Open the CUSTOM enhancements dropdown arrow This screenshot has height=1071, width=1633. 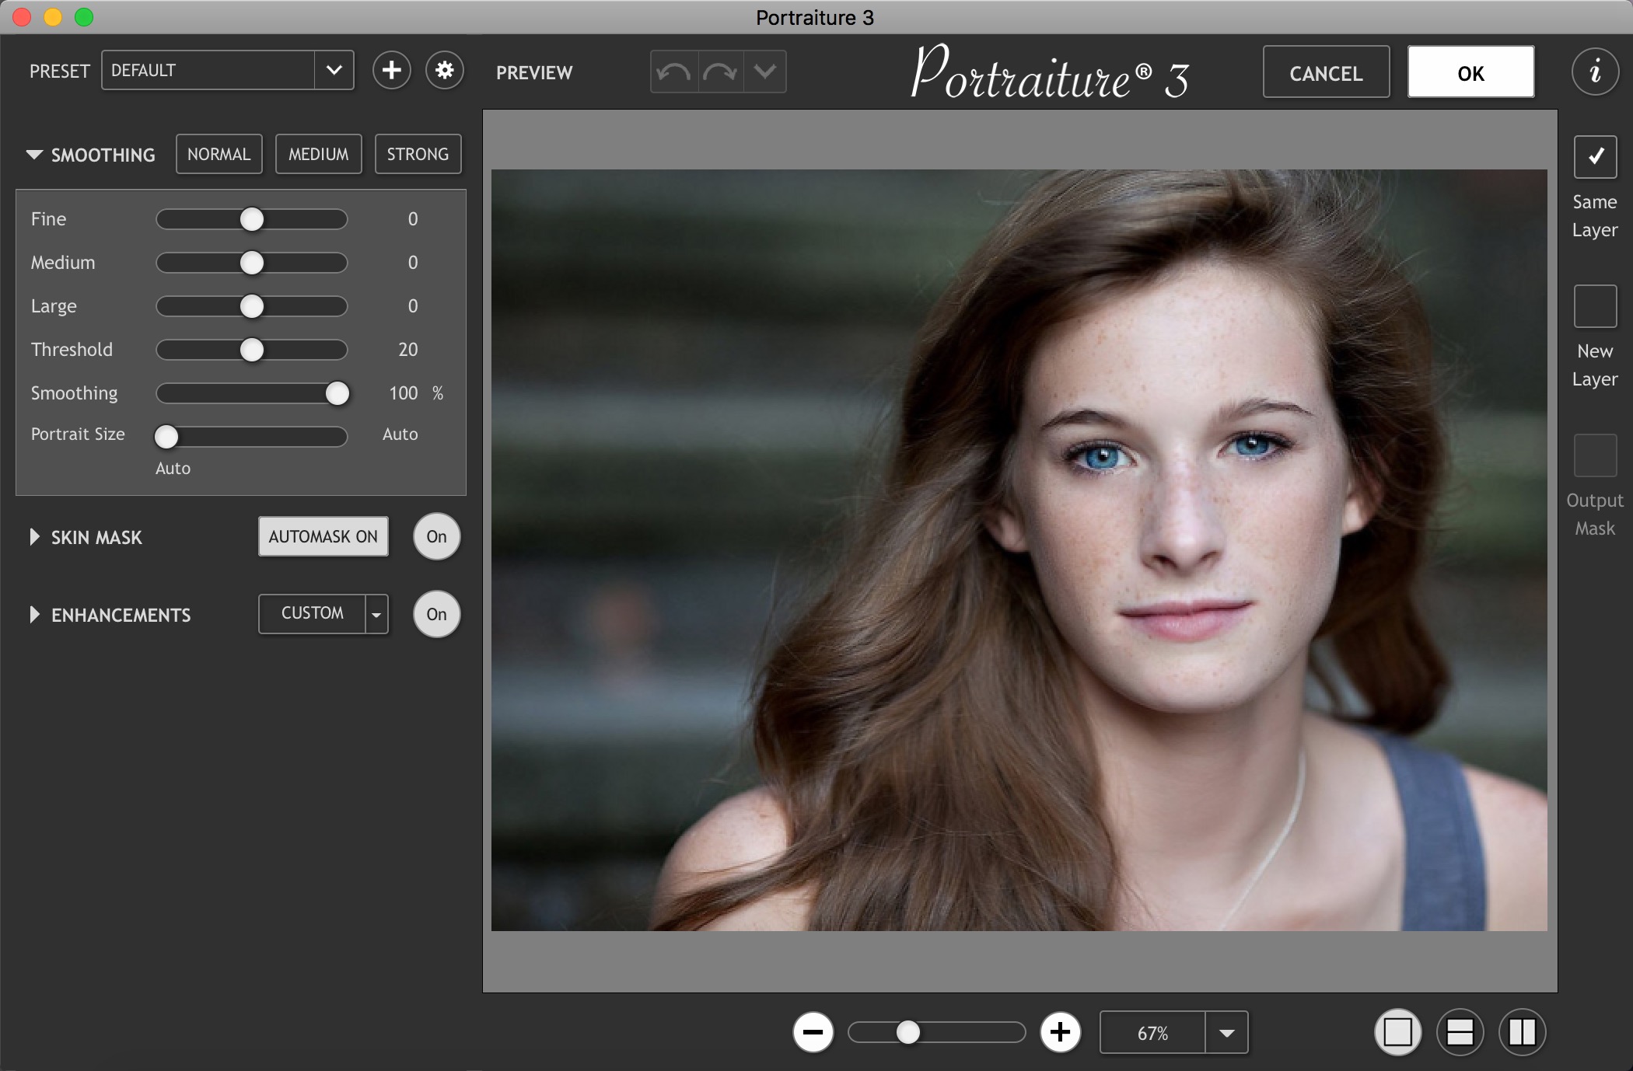pos(376,614)
